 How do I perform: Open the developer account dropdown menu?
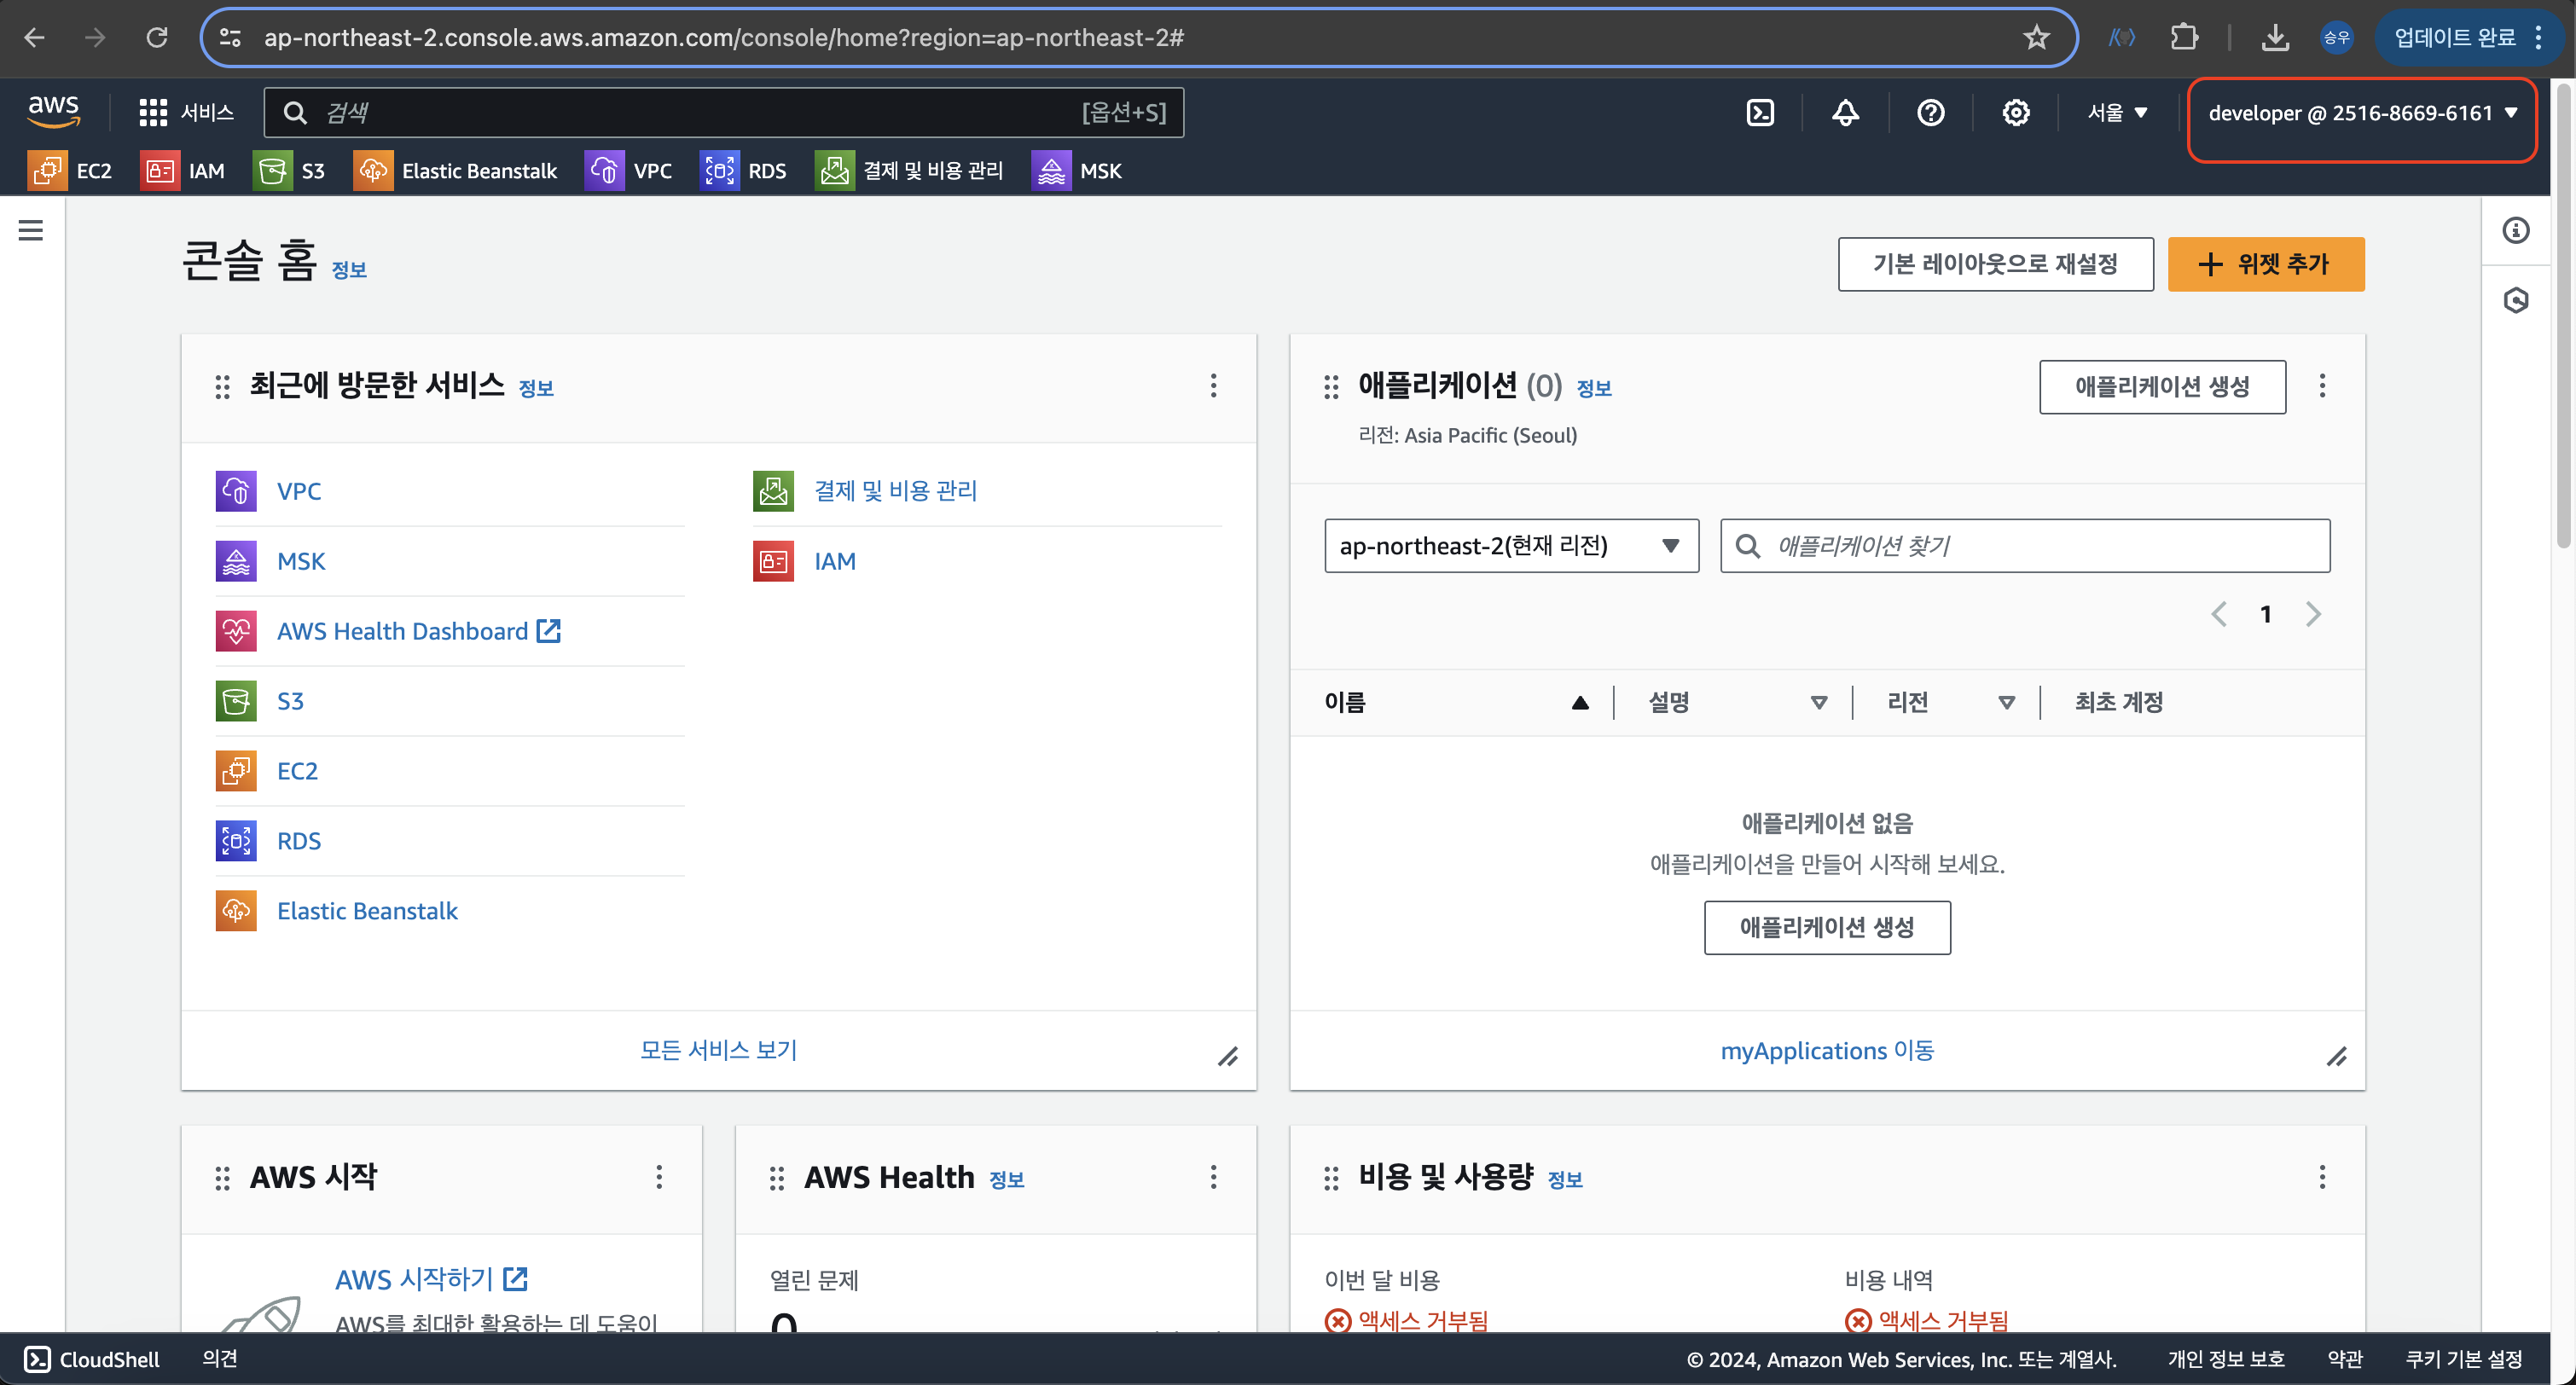pyautogui.click(x=2362, y=113)
